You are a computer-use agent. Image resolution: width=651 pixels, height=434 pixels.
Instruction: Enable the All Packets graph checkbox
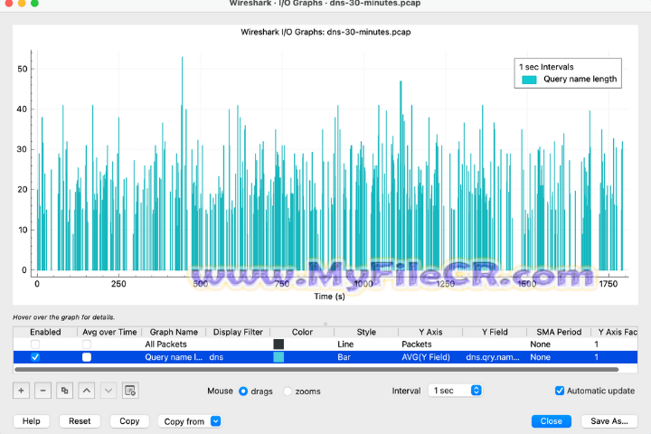pos(35,344)
